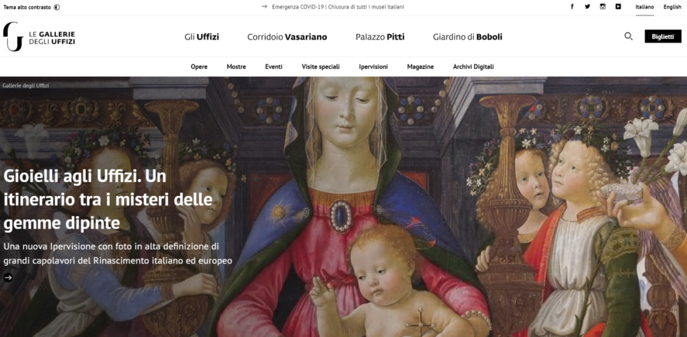This screenshot has width=687, height=337.
Task: Click arrow beside Emergenza COVID-19 notice
Action: [264, 6]
